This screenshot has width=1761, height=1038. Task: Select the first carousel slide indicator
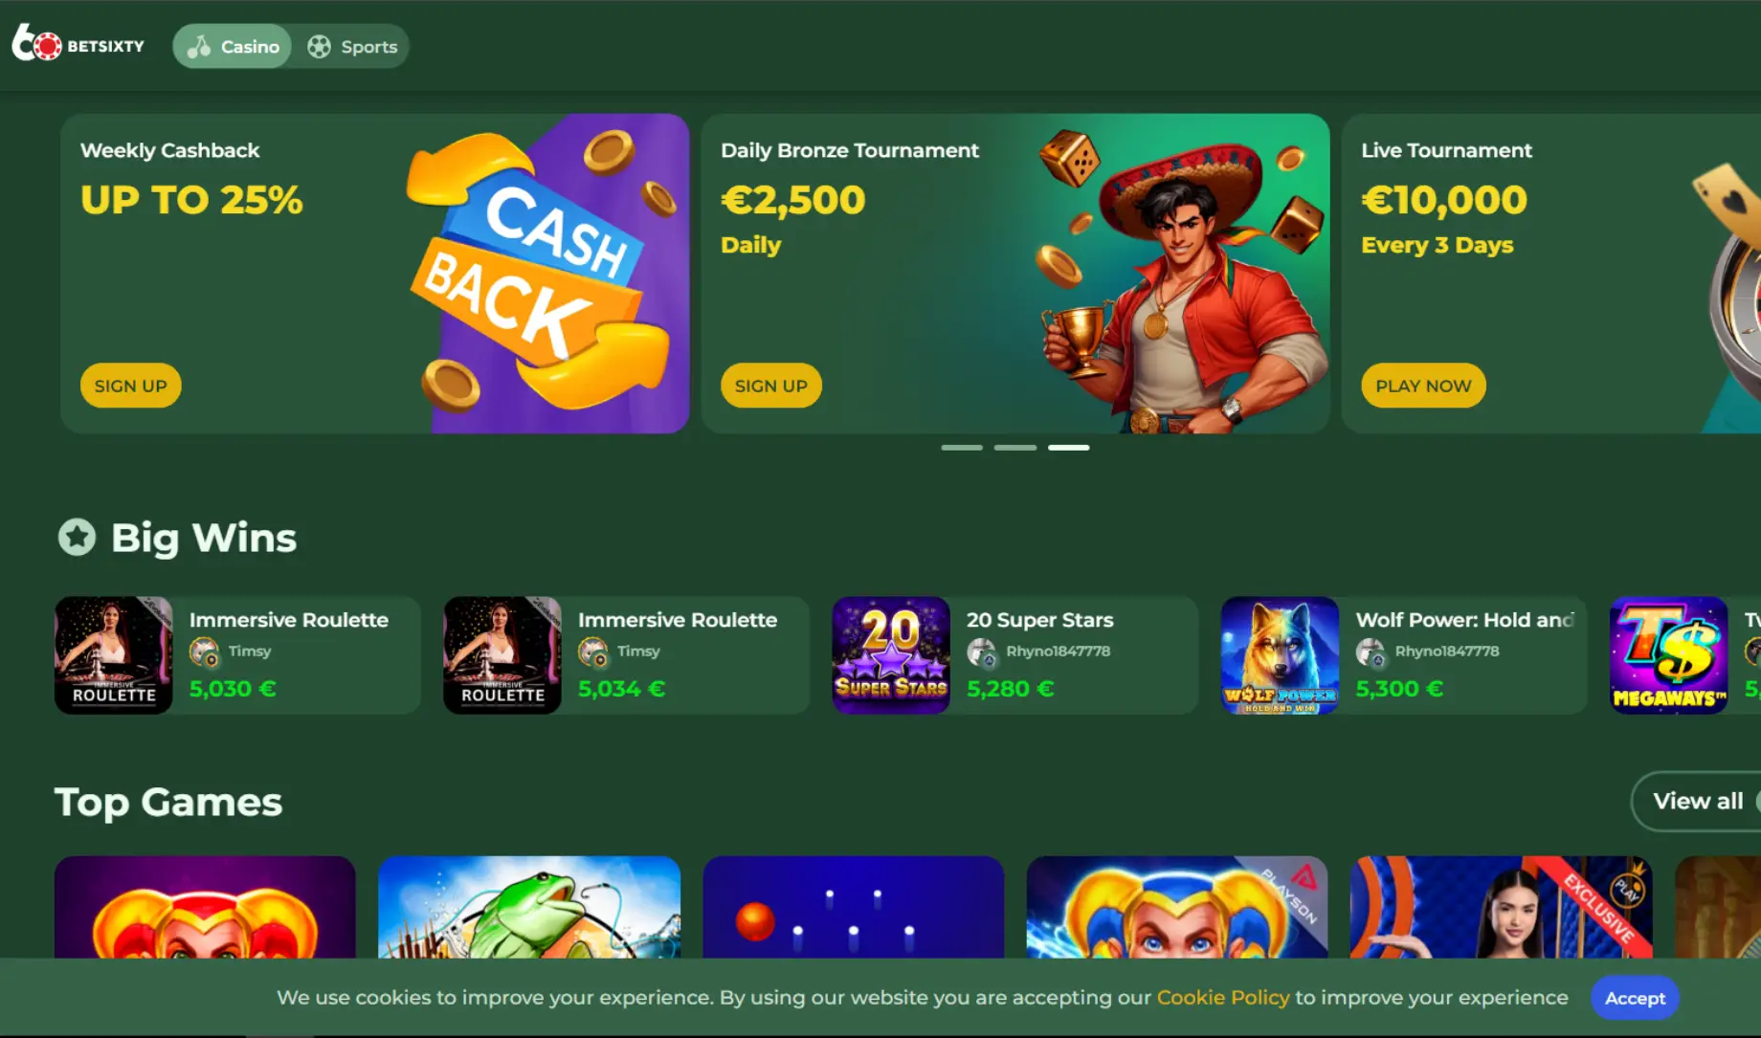pyautogui.click(x=962, y=448)
